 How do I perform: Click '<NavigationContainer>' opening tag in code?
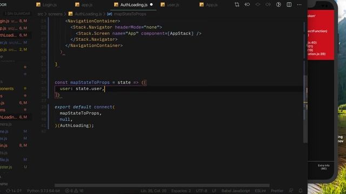click(x=92, y=21)
